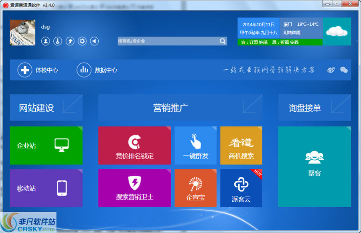The height and width of the screenshot is (233, 361).
Task: Click the upward arrow upgrade icon
Action: pos(70,41)
